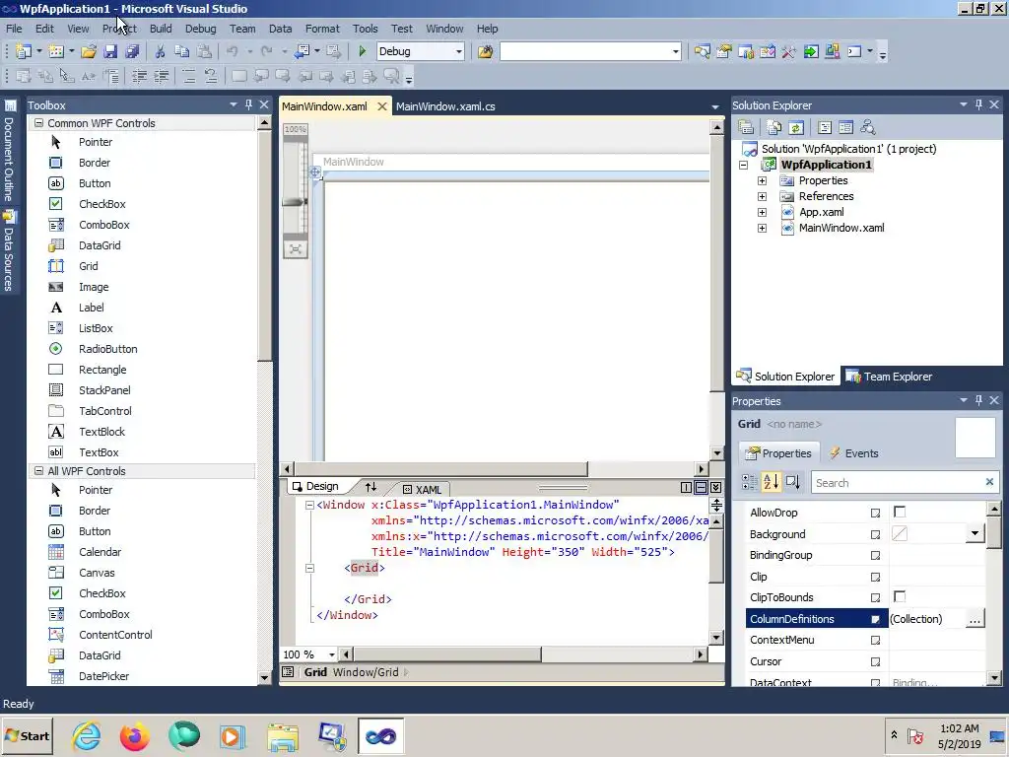Click the Design view button

tap(315, 487)
